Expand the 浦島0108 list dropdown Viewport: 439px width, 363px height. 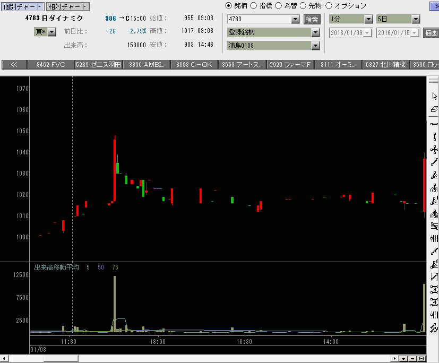click(x=315, y=46)
